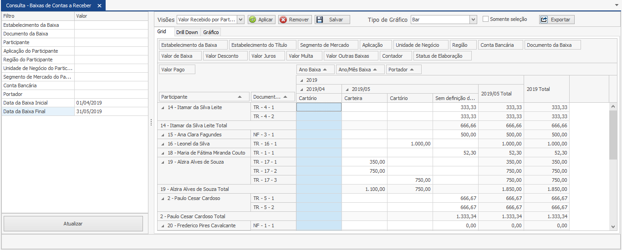Collapse the 2019/05 column group
622x250 pixels.
(347, 89)
